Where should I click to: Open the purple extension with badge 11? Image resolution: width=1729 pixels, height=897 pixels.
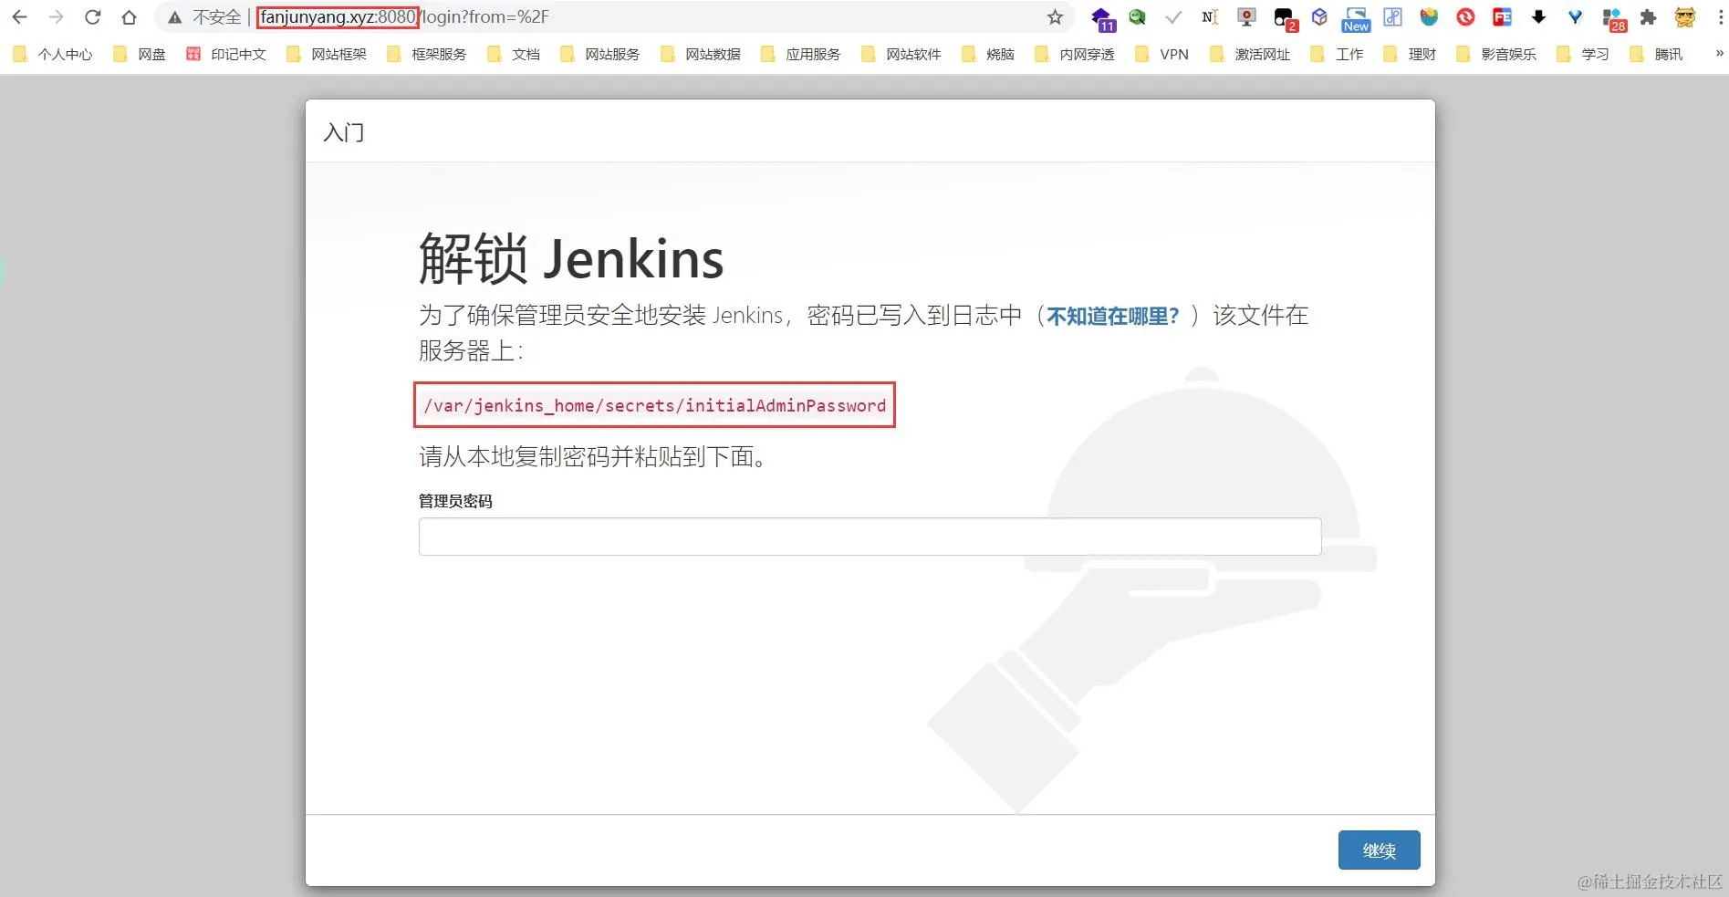pyautogui.click(x=1102, y=18)
